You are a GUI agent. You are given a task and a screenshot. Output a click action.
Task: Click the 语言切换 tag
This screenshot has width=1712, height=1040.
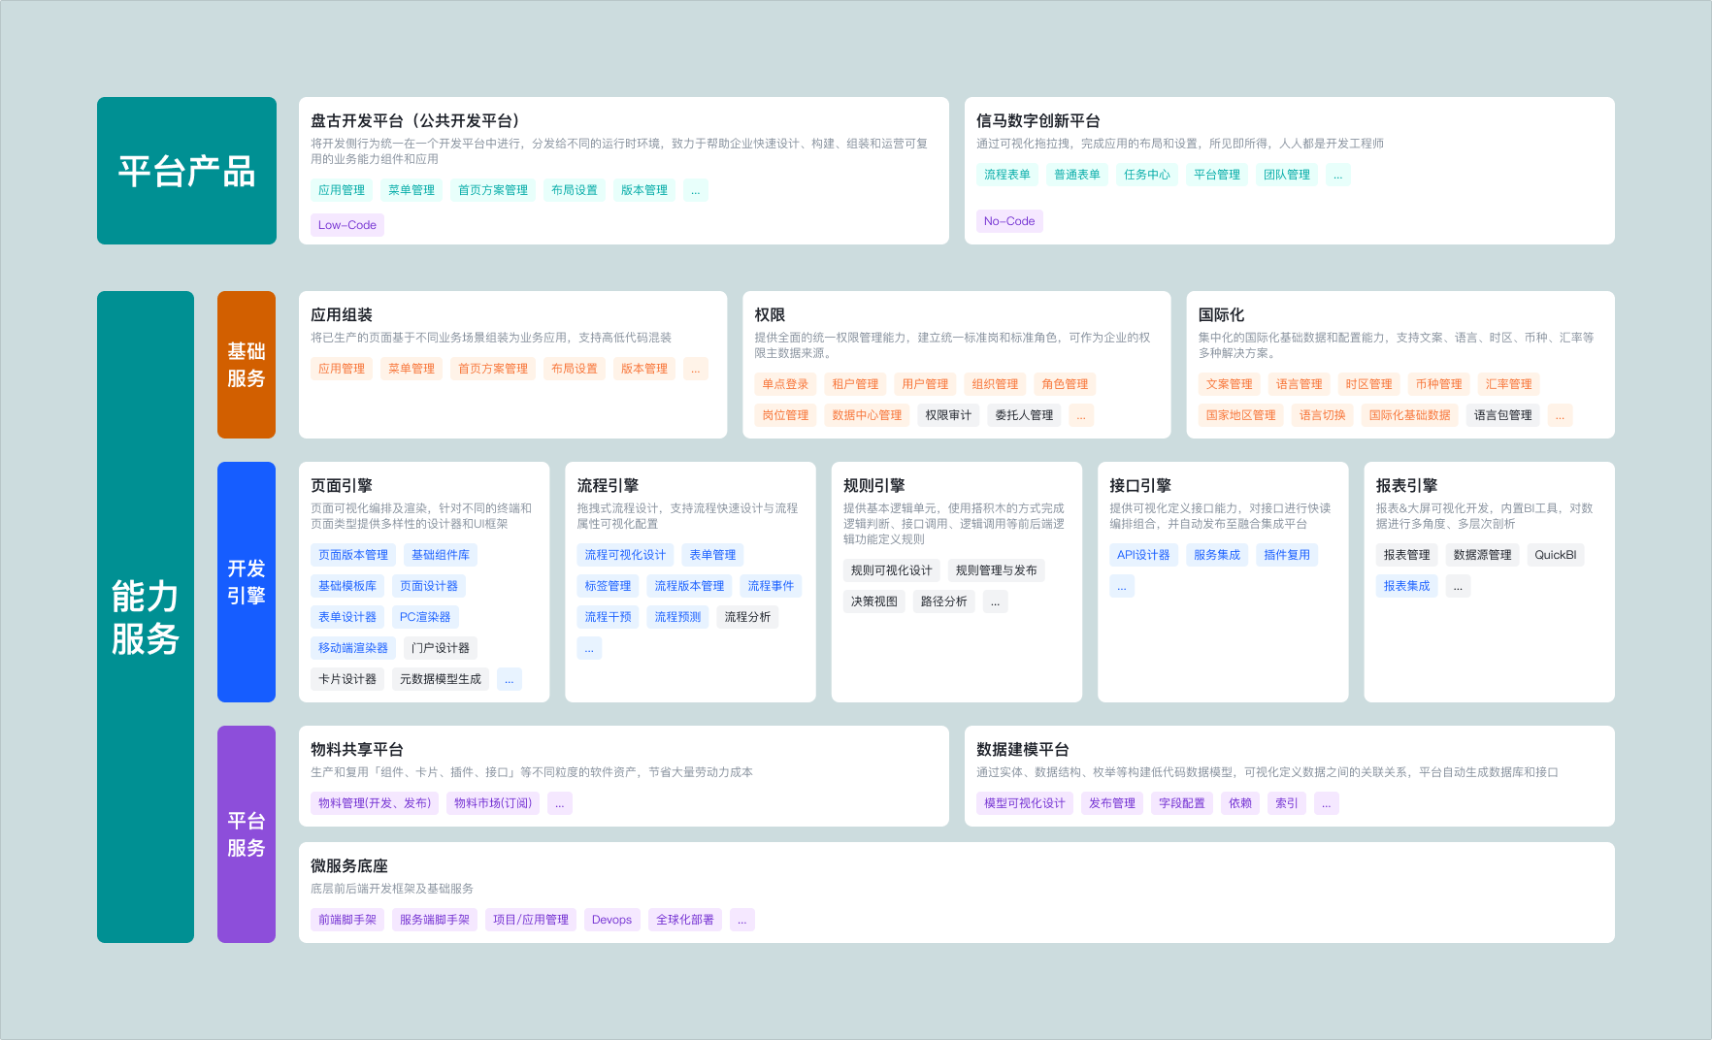(1323, 415)
